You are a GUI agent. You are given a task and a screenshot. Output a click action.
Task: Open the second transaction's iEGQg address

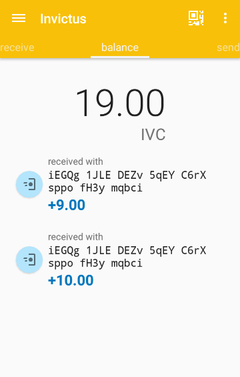[127, 256]
